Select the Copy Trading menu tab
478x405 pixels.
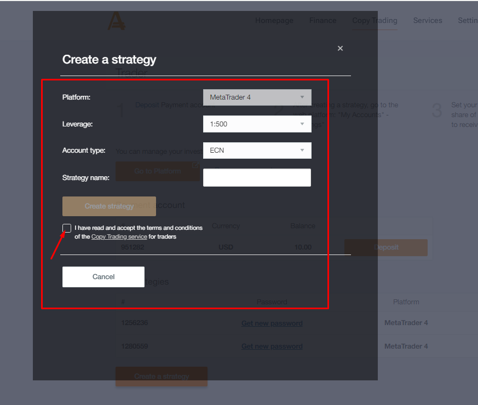375,21
